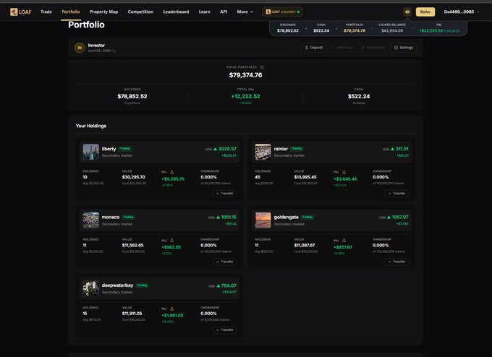This screenshot has width=492, height=357.
Task: Click the Refer button
Action: pyautogui.click(x=425, y=12)
